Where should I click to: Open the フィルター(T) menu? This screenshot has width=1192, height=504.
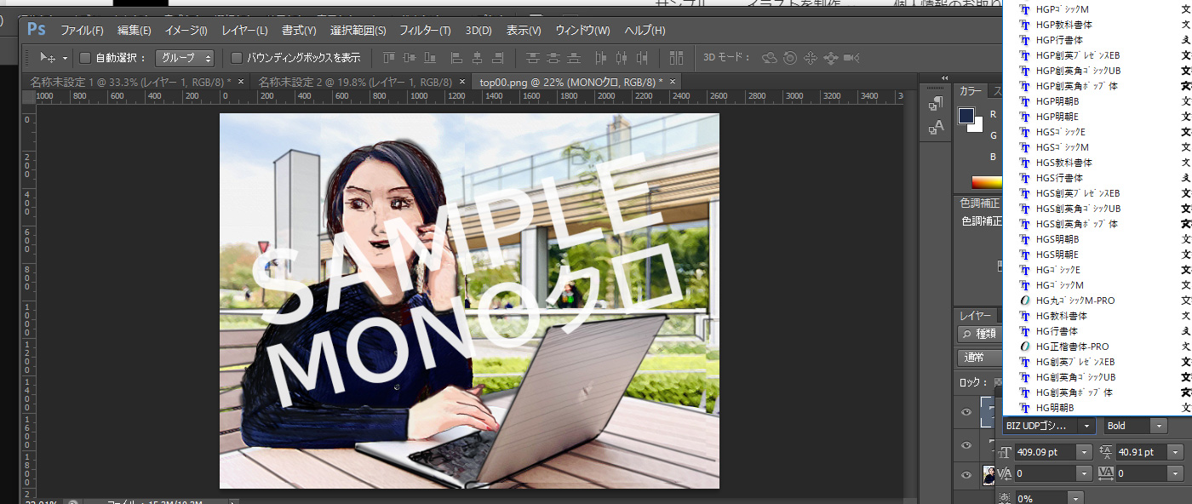(x=425, y=31)
